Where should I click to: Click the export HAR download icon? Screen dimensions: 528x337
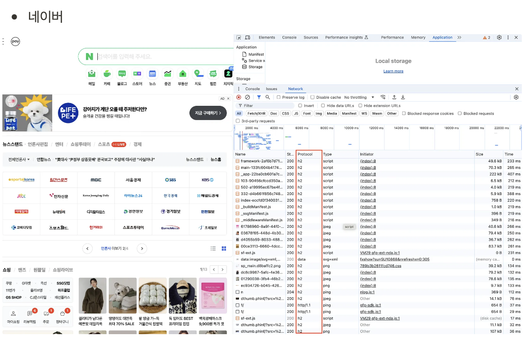pyautogui.click(x=403, y=97)
